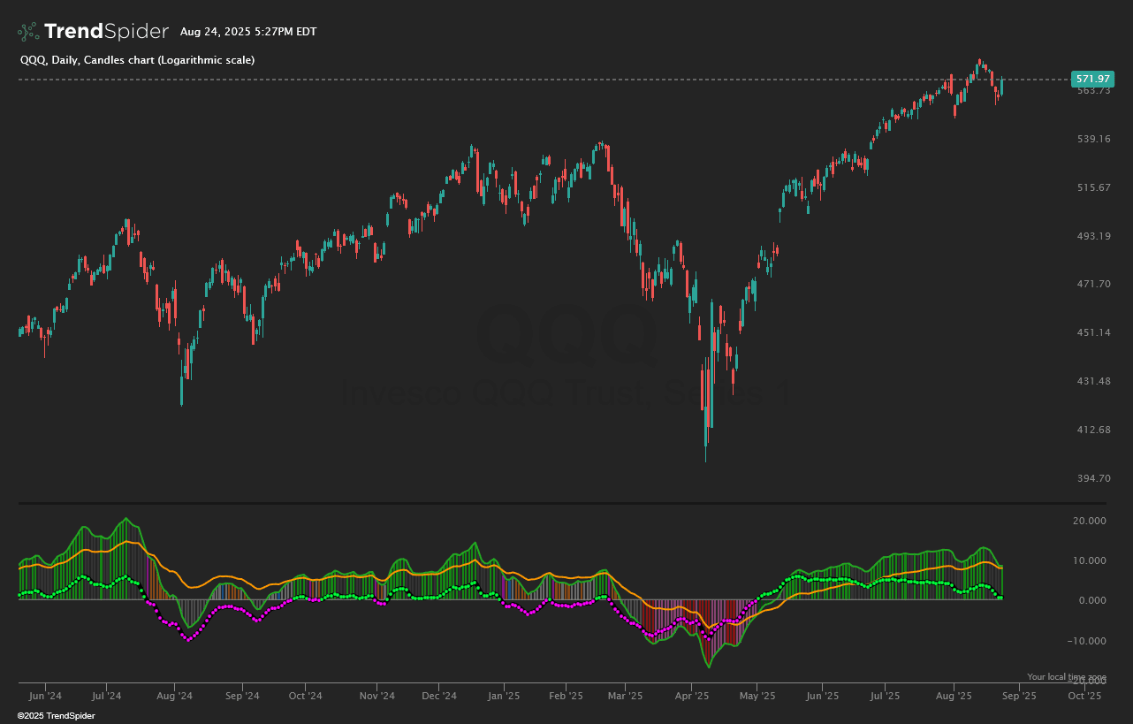Click the 515.67 price axis label
This screenshot has height=724, width=1133.
[1092, 187]
